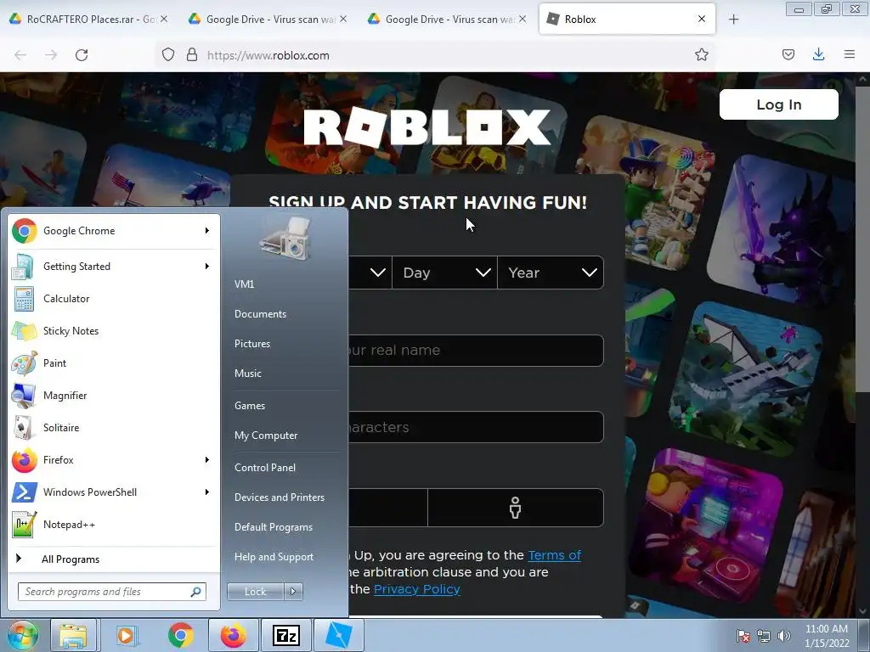The height and width of the screenshot is (652, 870).
Task: Open Action Center flag tray icon
Action: (743, 636)
